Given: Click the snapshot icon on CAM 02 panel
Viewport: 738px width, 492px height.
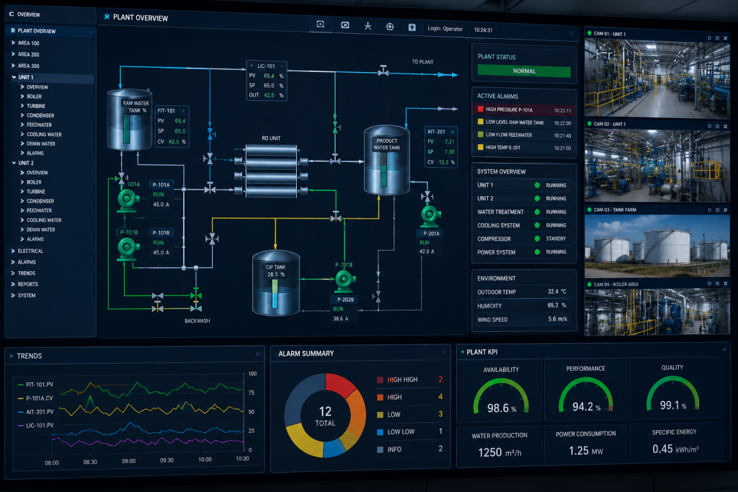Looking at the screenshot, I should [709, 126].
